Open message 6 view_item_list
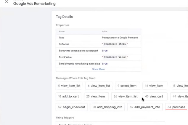Image resolution: width=188 pixels, height=125 pixels. pyautogui.click(x=99, y=86)
